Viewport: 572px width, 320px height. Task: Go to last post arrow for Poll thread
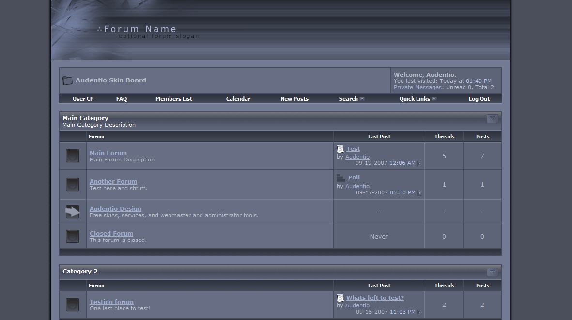(419, 193)
